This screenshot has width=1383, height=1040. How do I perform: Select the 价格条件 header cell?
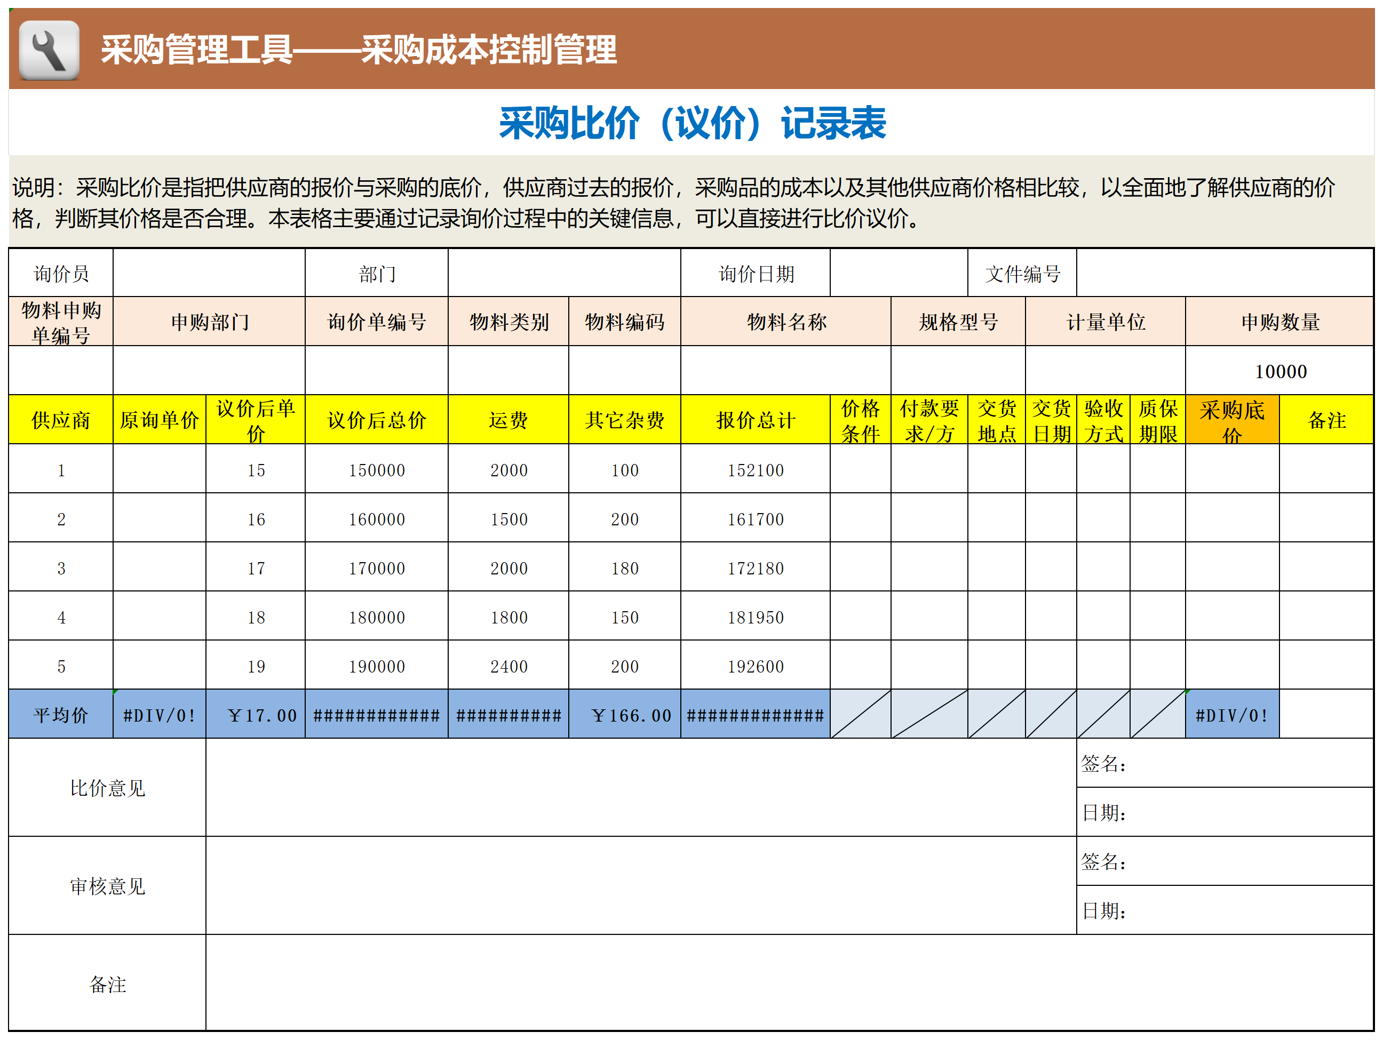861,420
